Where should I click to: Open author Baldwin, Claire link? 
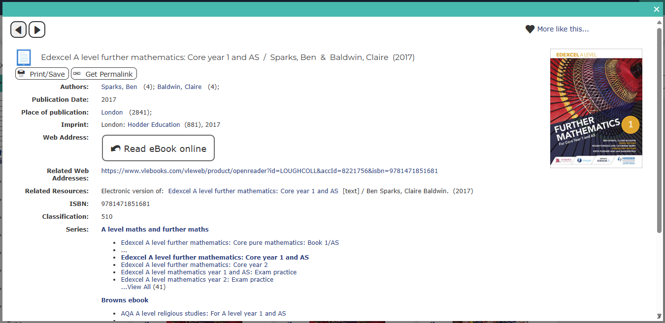coord(179,87)
